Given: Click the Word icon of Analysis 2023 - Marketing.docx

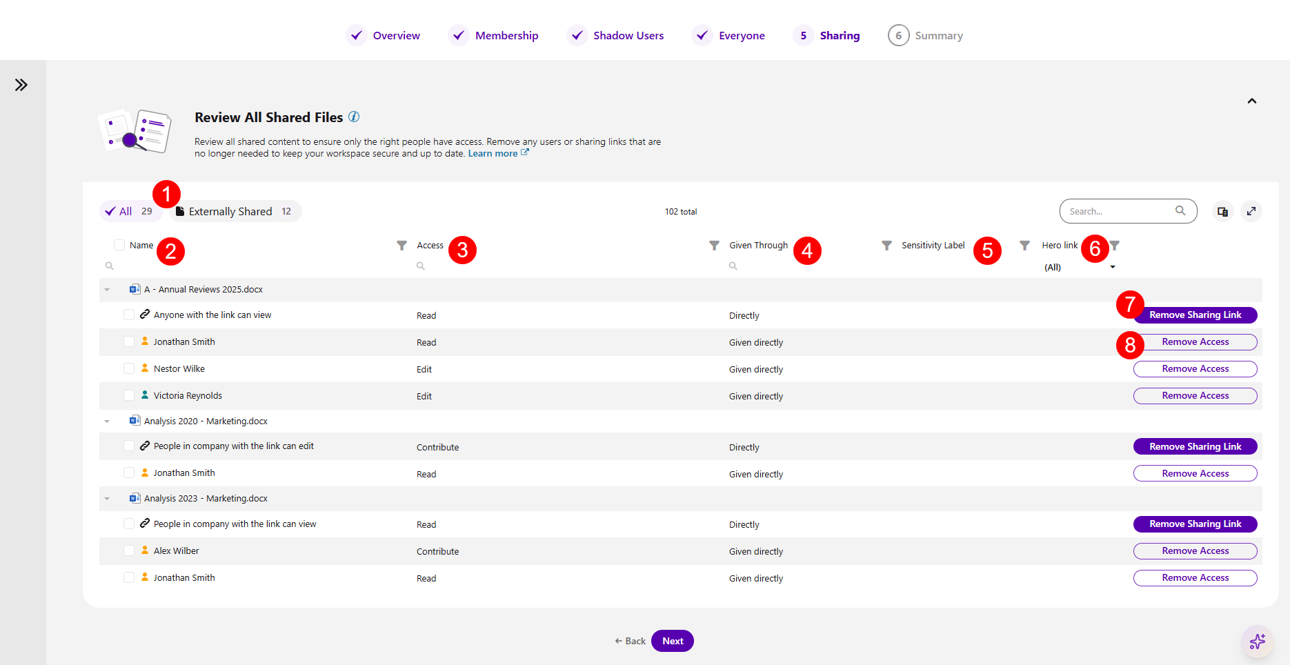Looking at the screenshot, I should coord(135,498).
